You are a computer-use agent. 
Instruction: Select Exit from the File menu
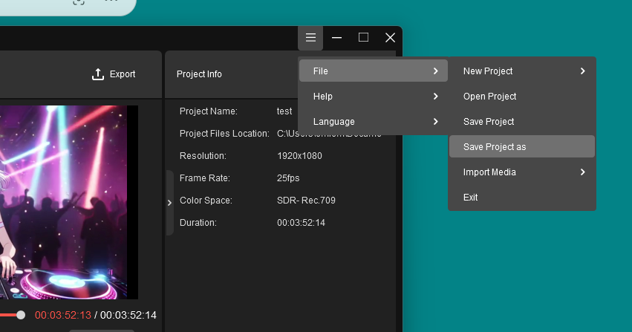click(470, 198)
